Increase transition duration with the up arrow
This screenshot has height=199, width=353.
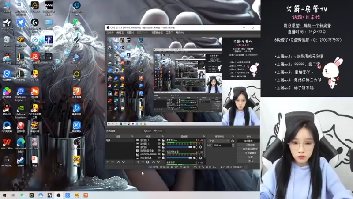pyautogui.click(x=233, y=145)
